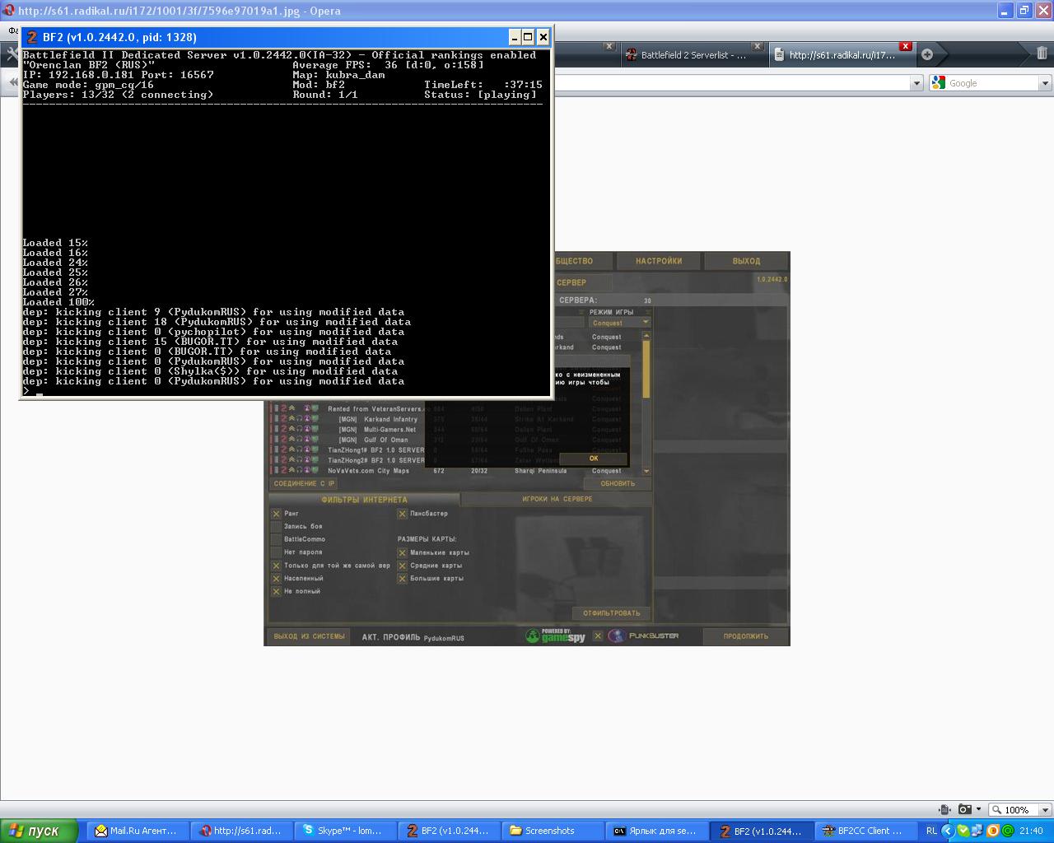Open the command prompt shortcut taskbar item

(655, 831)
